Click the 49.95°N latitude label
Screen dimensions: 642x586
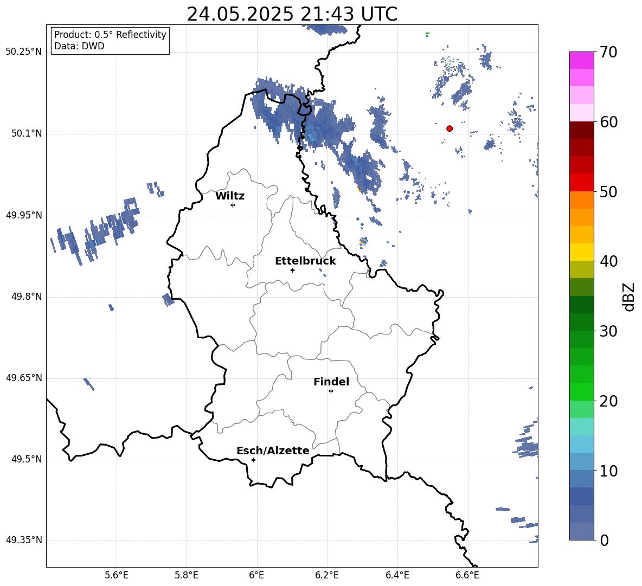(24, 215)
